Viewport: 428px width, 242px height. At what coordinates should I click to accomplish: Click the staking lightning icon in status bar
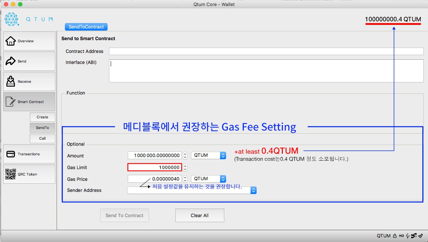pyautogui.click(x=407, y=236)
